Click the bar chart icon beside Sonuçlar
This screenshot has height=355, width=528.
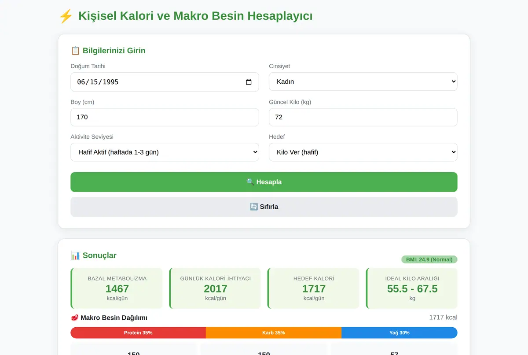(x=75, y=255)
